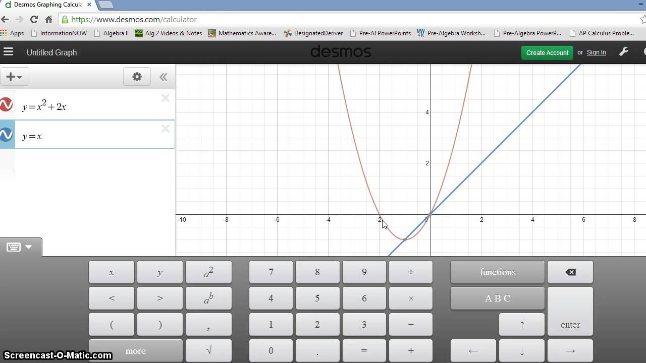The width and height of the screenshot is (646, 363).
Task: Tap the 1 key
Action: [271, 325]
